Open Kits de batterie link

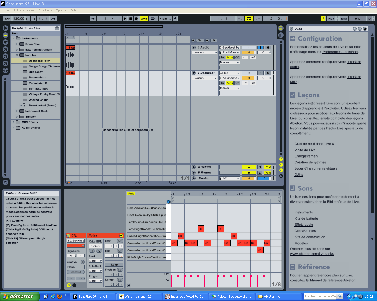[x=306, y=218]
